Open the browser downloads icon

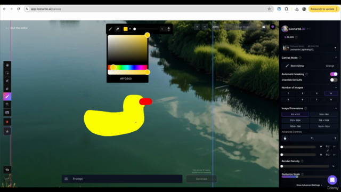point(297,9)
